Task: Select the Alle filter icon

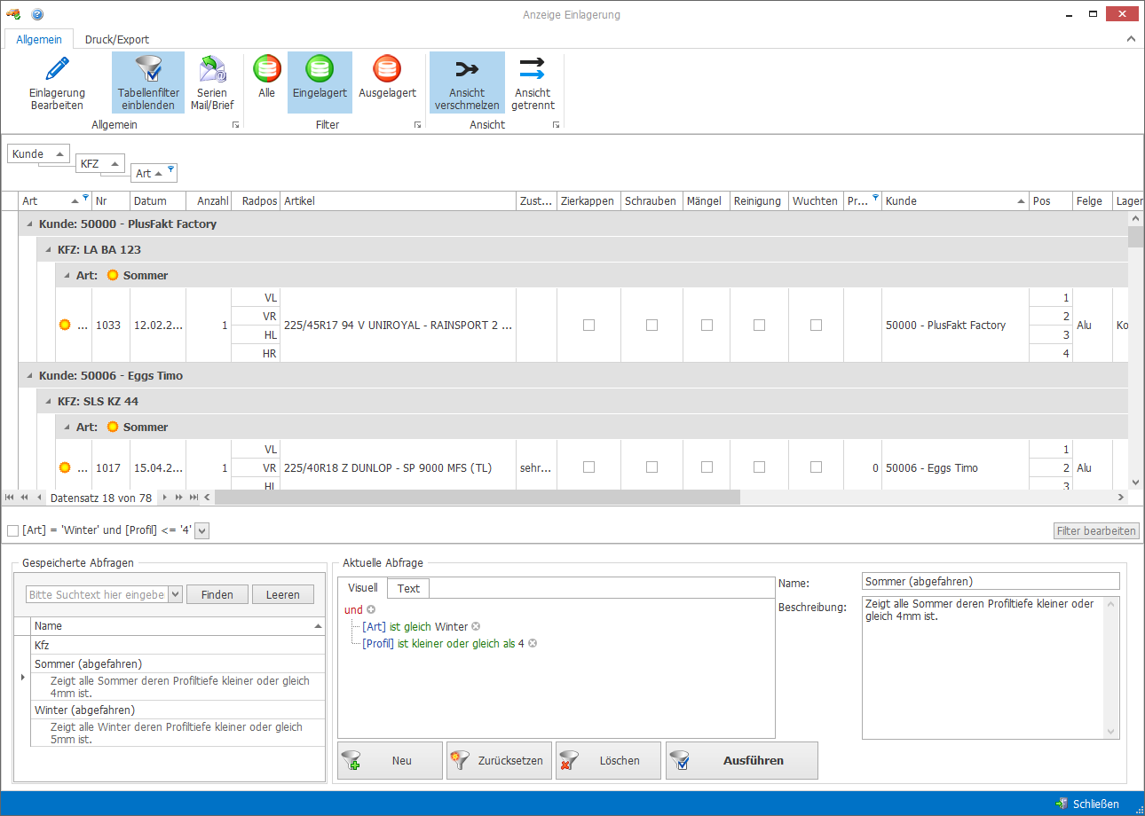Action: (x=266, y=68)
